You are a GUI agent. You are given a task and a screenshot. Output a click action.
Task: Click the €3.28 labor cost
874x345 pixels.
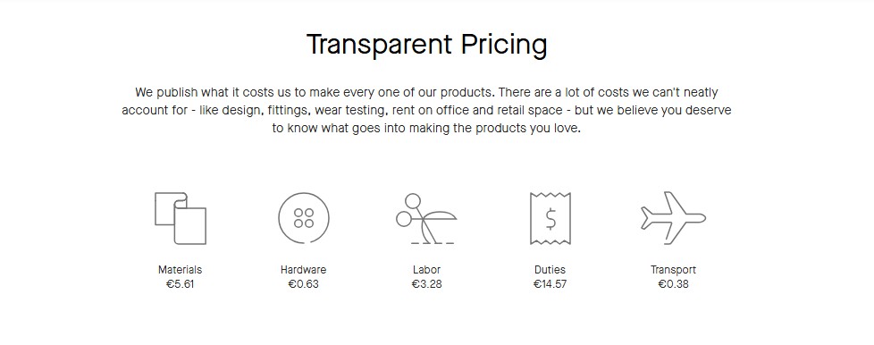pos(426,284)
